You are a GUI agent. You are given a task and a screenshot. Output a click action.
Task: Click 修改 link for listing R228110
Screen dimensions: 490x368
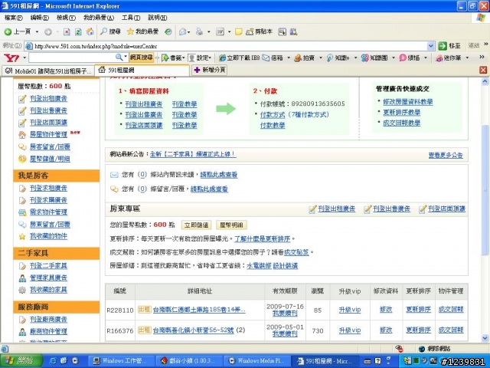pos(386,310)
